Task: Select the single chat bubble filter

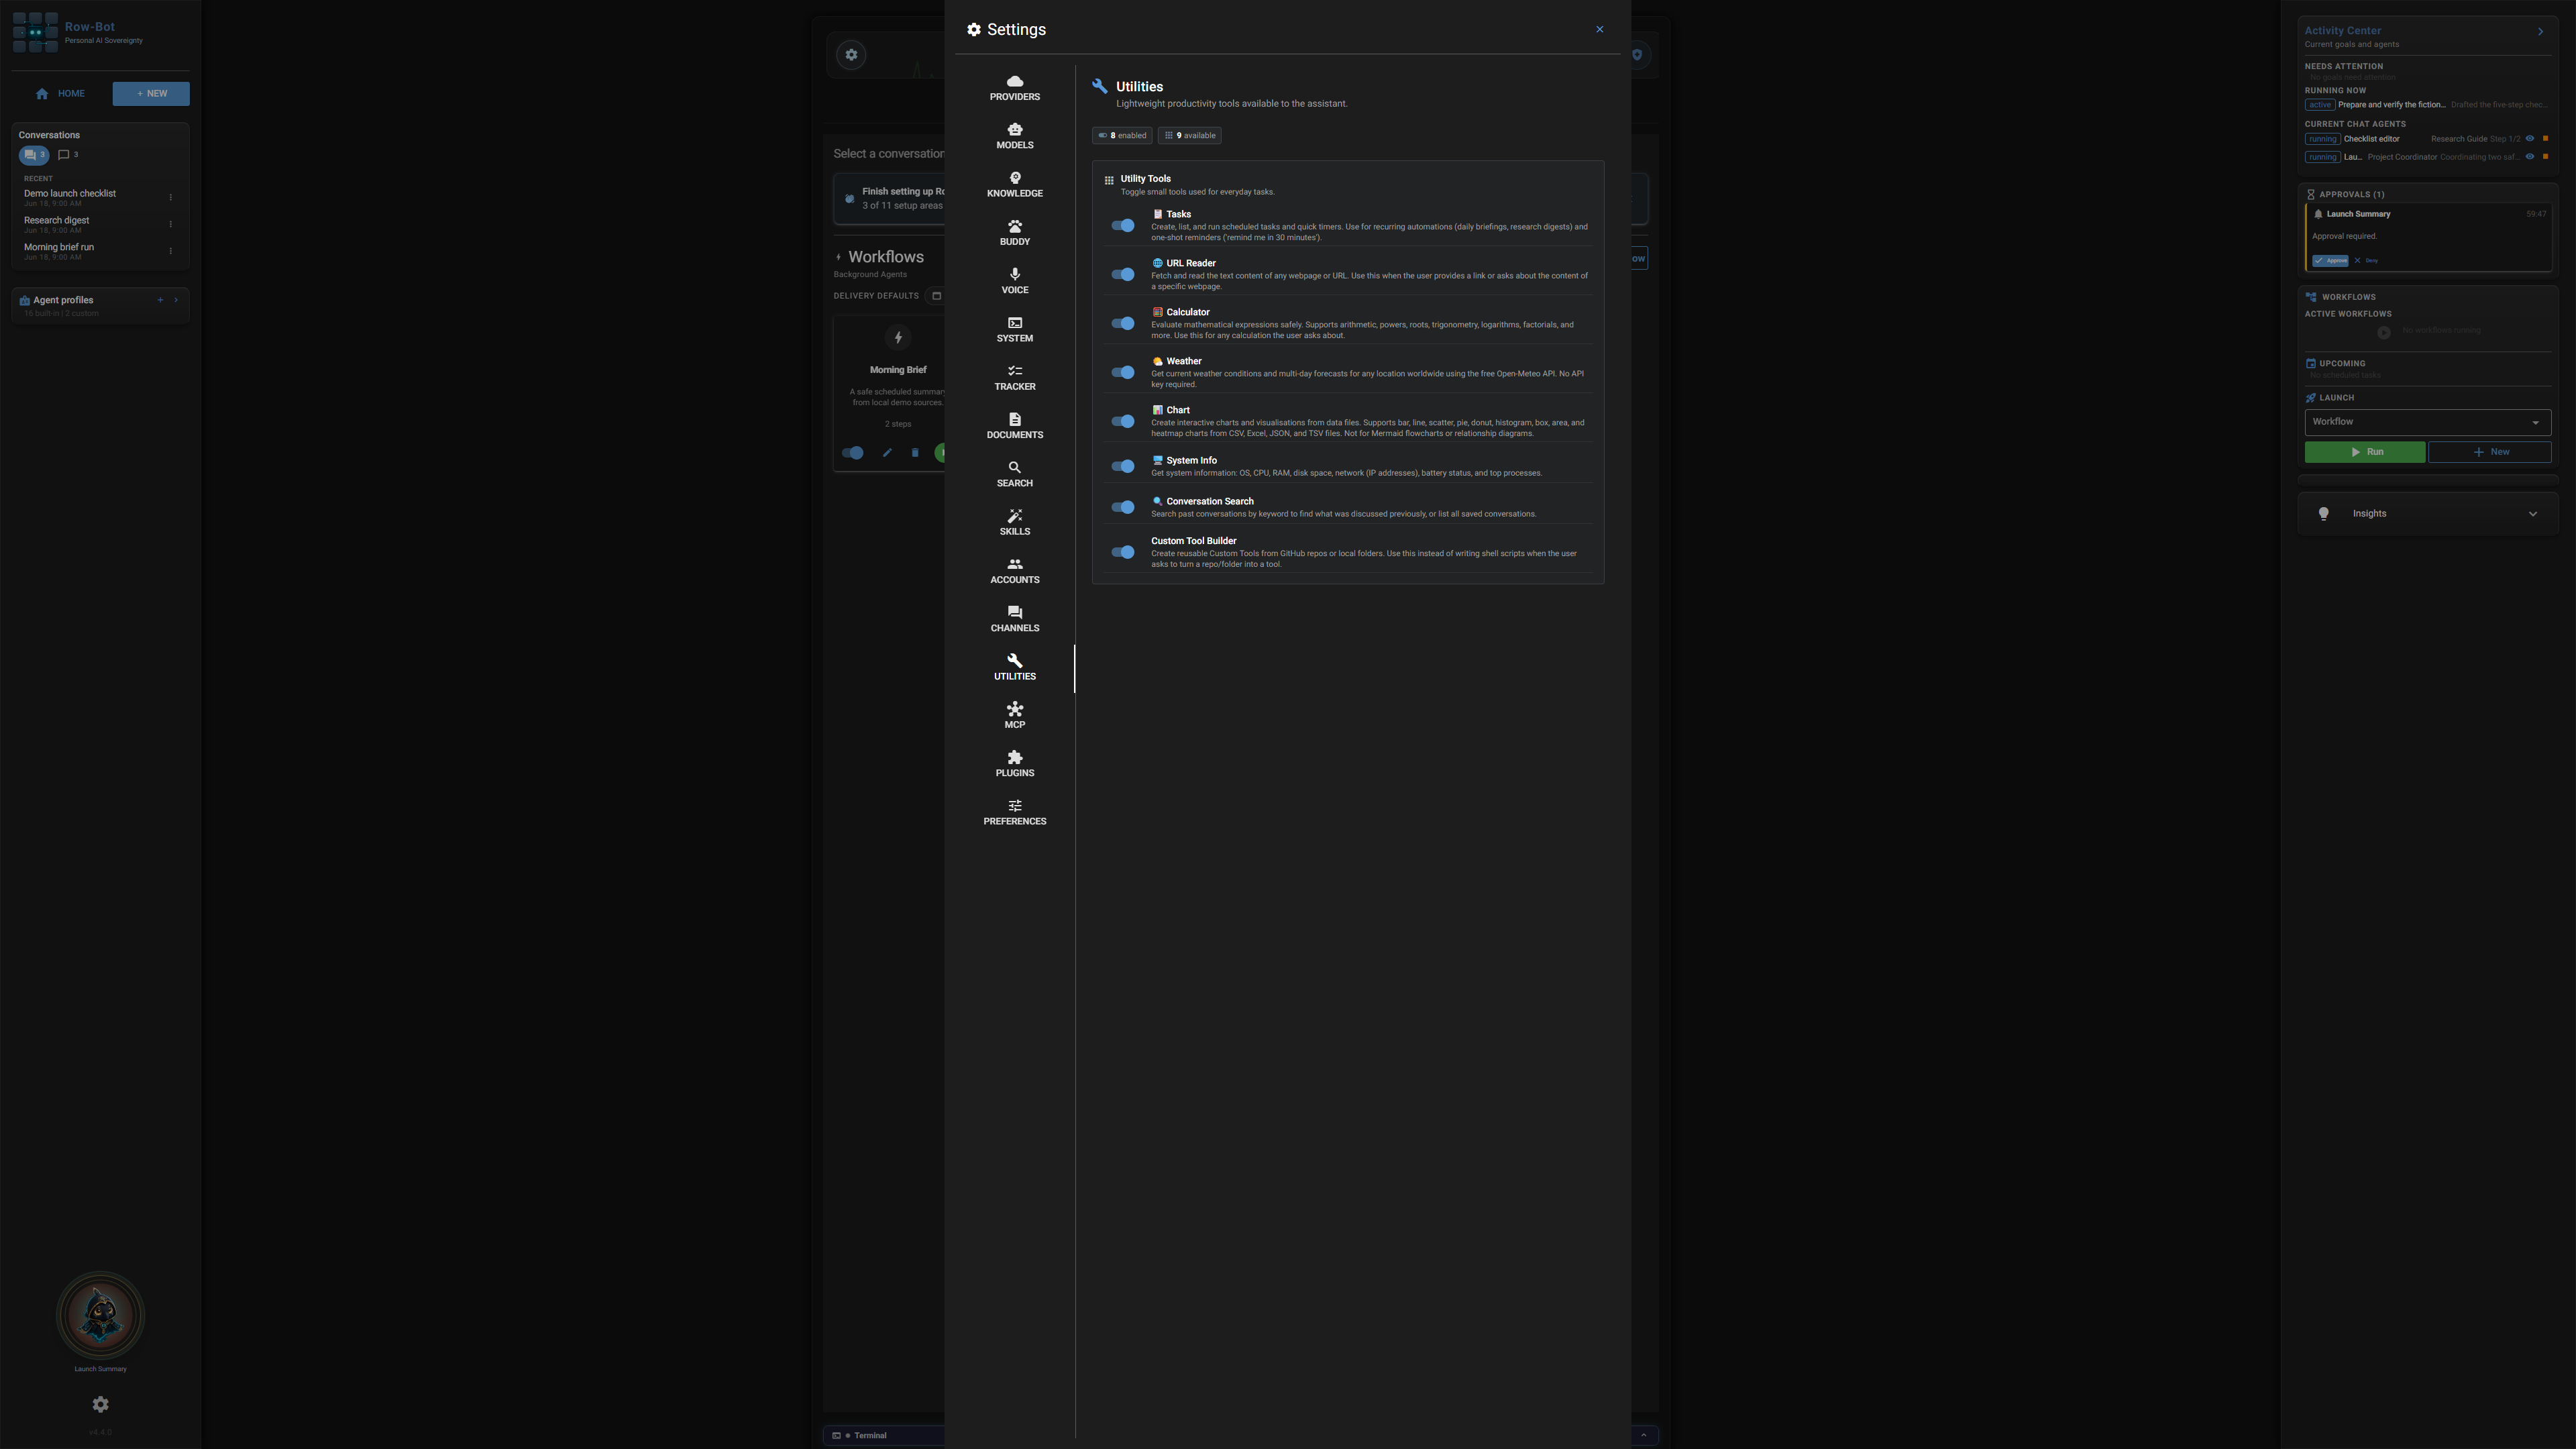Action: pyautogui.click(x=67, y=155)
